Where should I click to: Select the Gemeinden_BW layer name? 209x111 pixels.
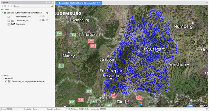coord(22,20)
